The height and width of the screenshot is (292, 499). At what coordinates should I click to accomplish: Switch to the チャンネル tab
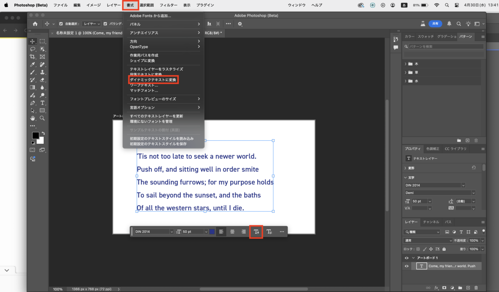[x=431, y=222]
